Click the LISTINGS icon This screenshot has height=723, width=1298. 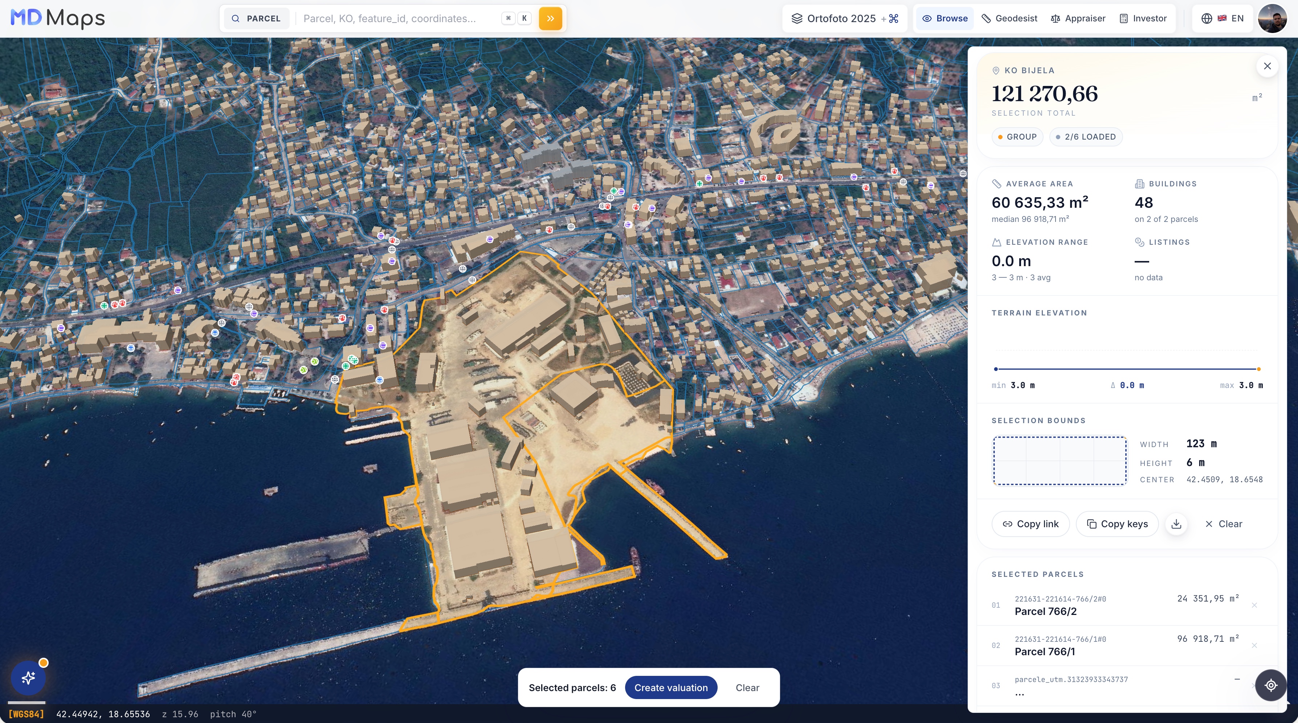1139,242
